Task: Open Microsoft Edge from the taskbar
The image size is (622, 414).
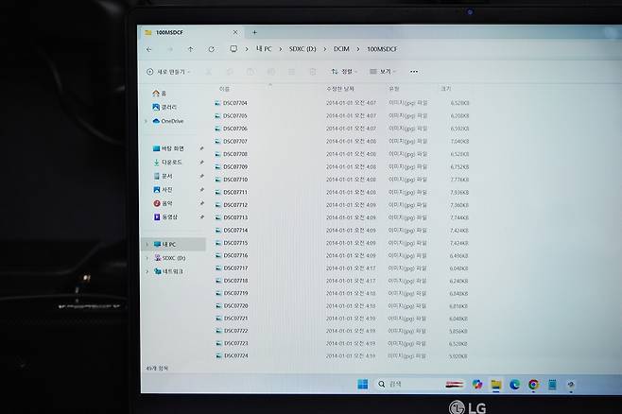Action: point(514,384)
